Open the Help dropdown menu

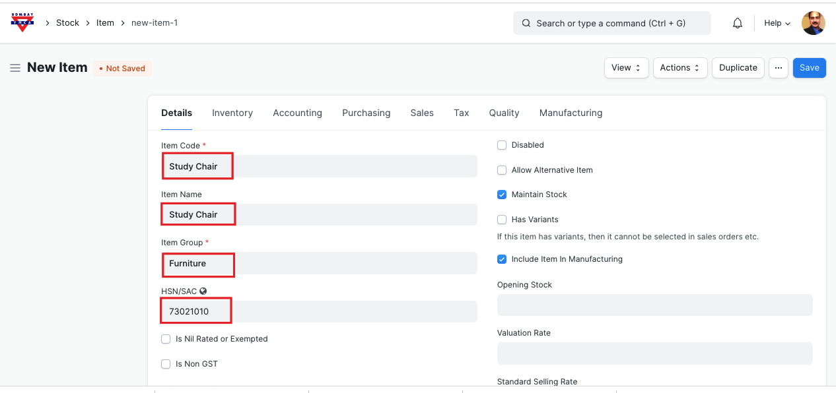point(777,23)
